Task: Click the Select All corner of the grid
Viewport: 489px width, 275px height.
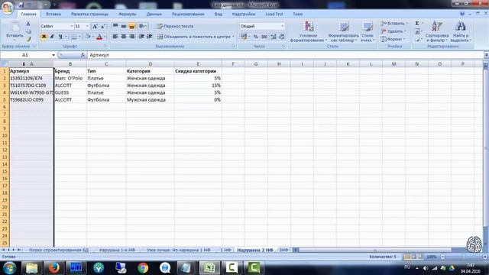Action: pos(5,64)
